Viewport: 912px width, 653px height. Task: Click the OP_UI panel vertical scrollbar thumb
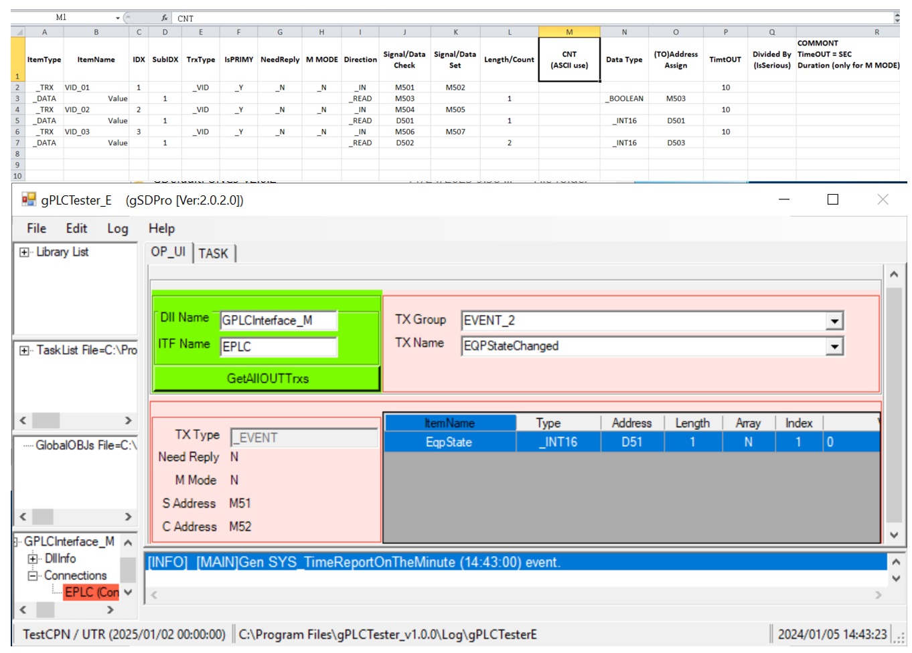[x=894, y=405]
